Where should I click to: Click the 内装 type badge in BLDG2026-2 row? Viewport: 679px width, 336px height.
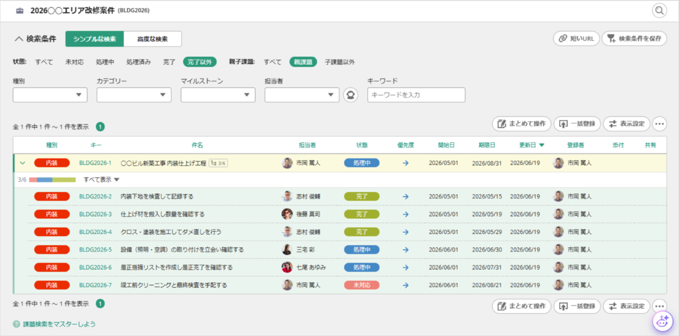(51, 196)
